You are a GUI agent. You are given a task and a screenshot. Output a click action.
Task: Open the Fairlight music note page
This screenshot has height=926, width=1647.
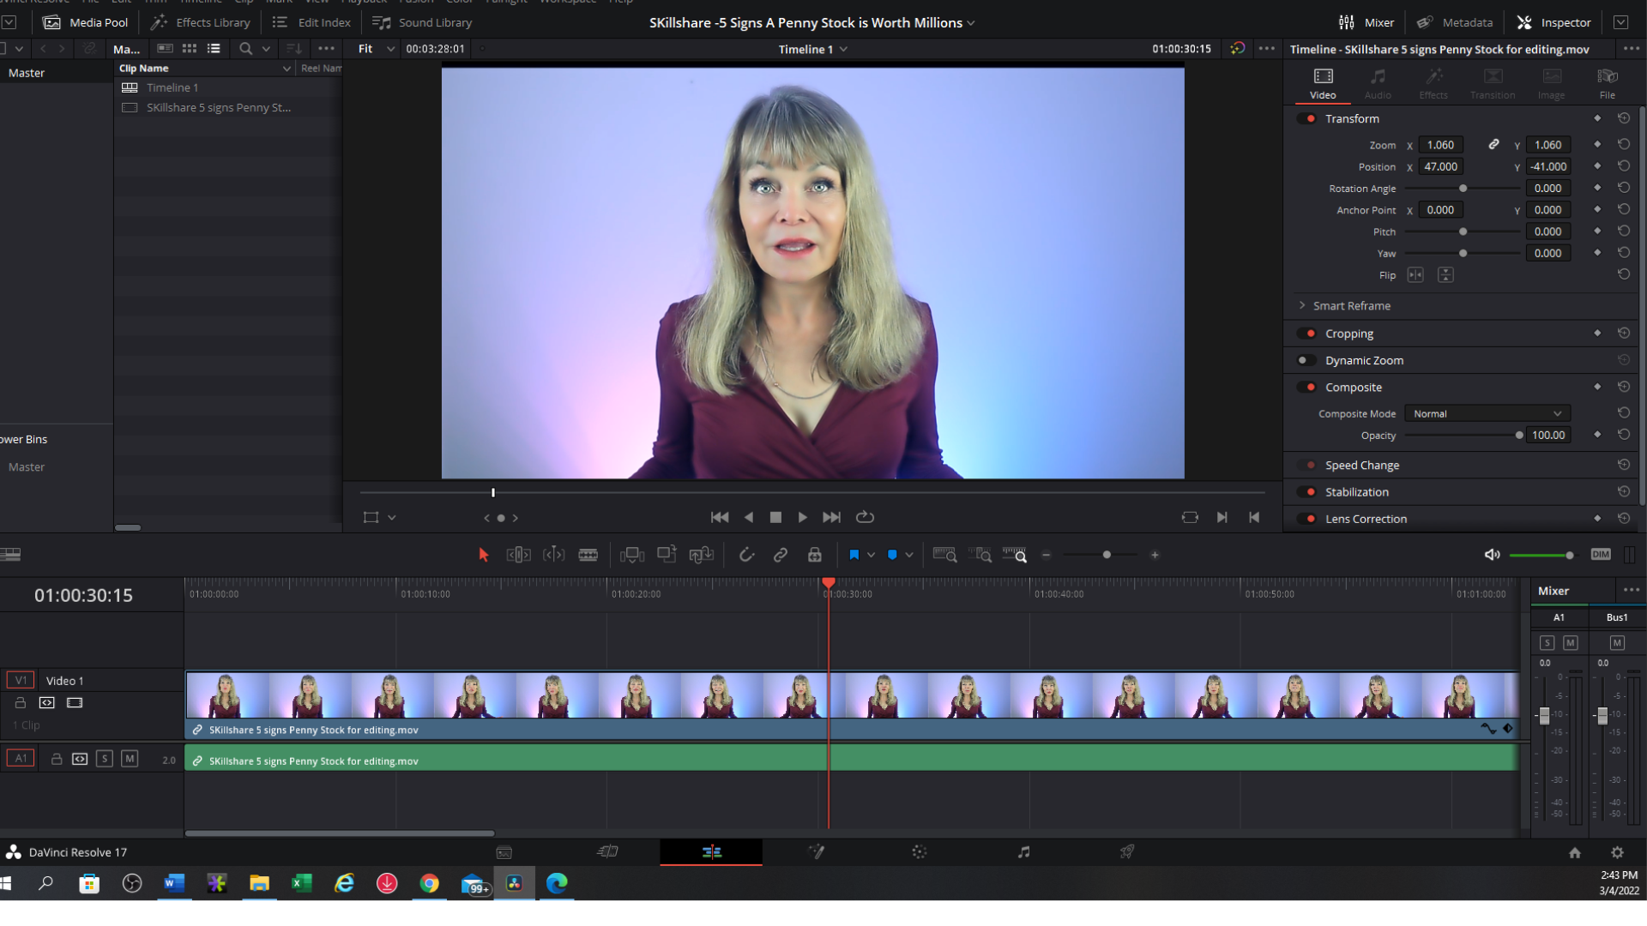[x=1023, y=851]
